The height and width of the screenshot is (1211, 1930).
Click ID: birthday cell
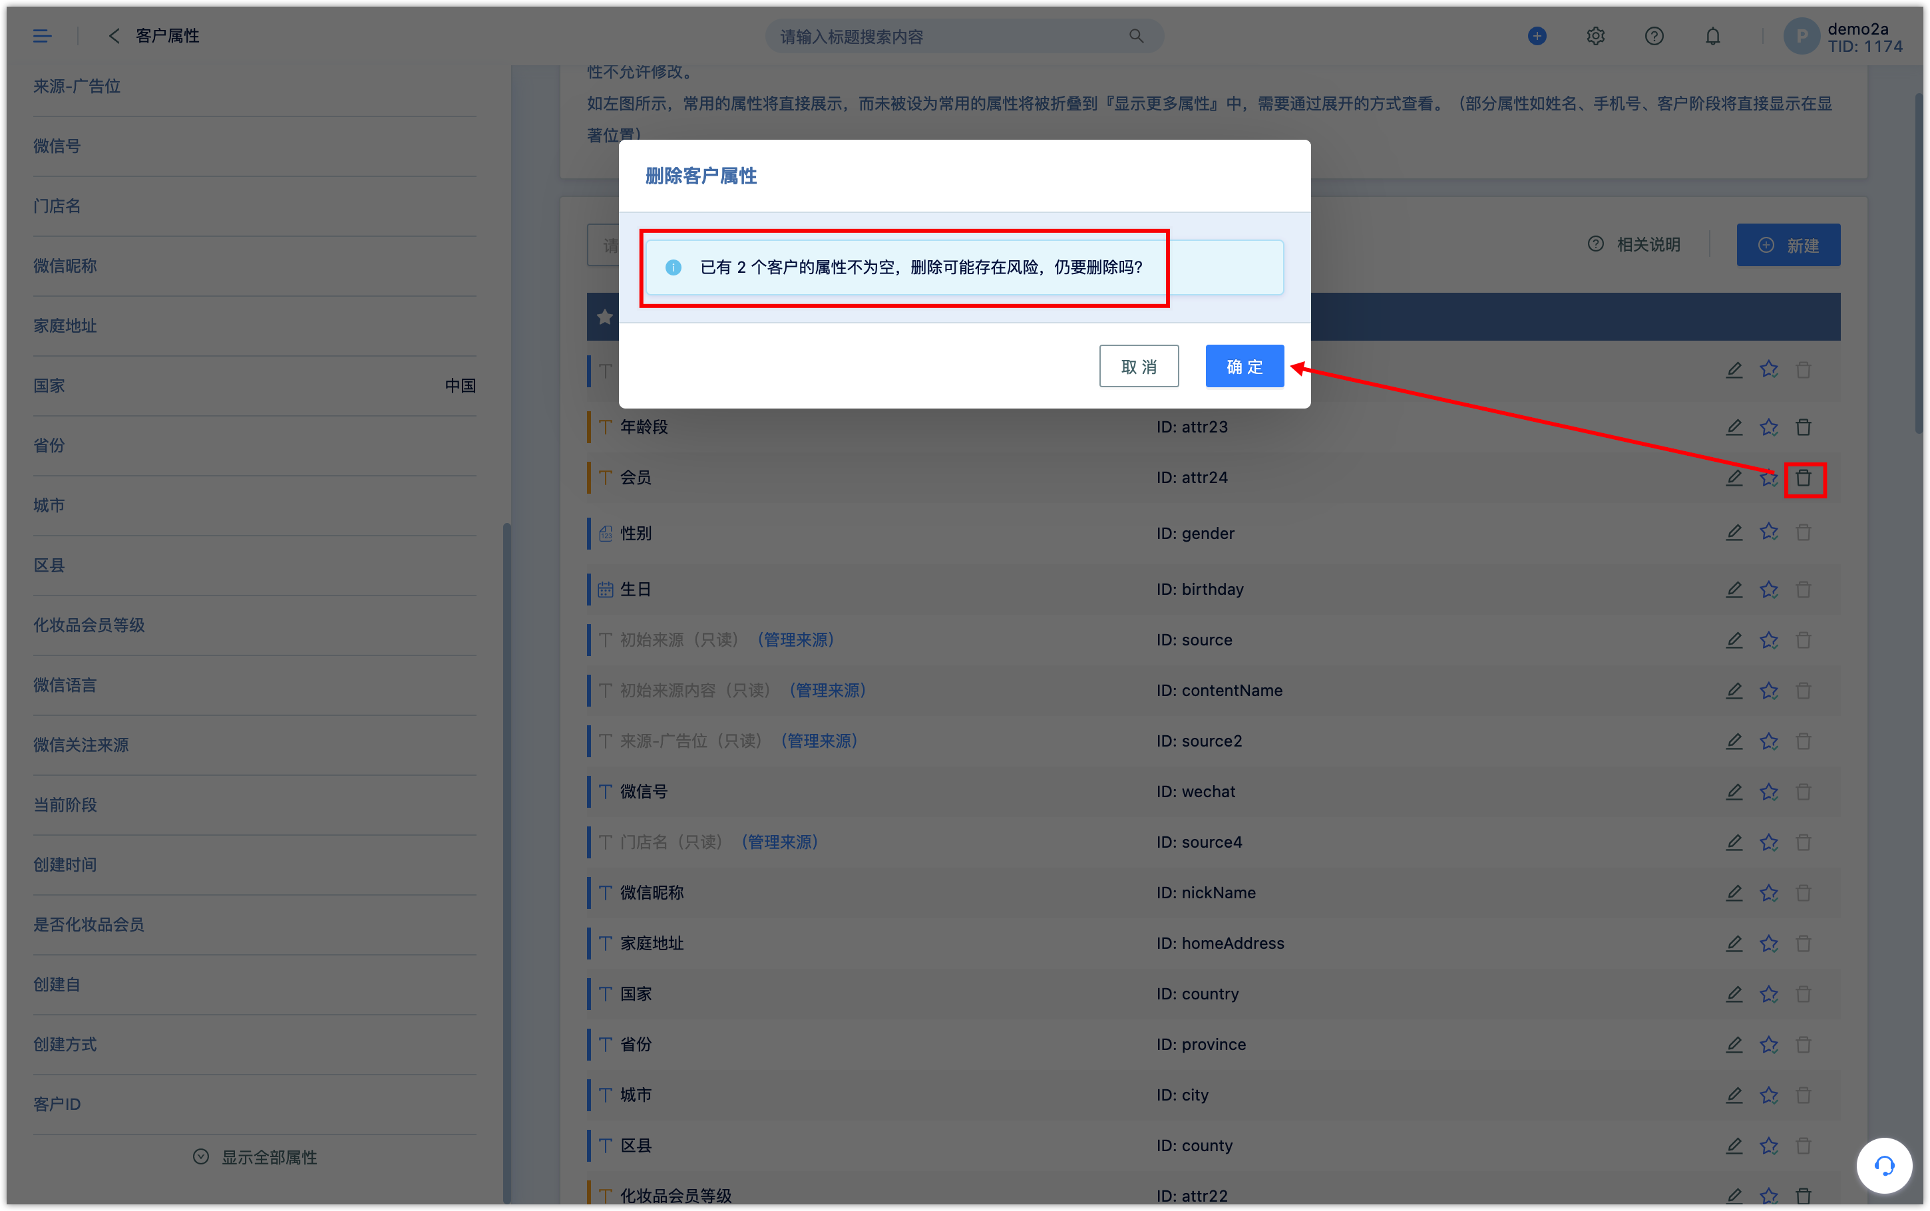click(x=1199, y=590)
